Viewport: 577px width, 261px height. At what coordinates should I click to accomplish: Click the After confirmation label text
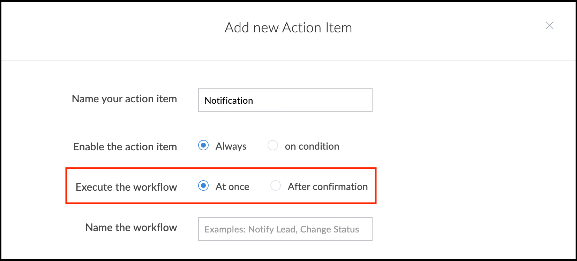click(x=328, y=187)
